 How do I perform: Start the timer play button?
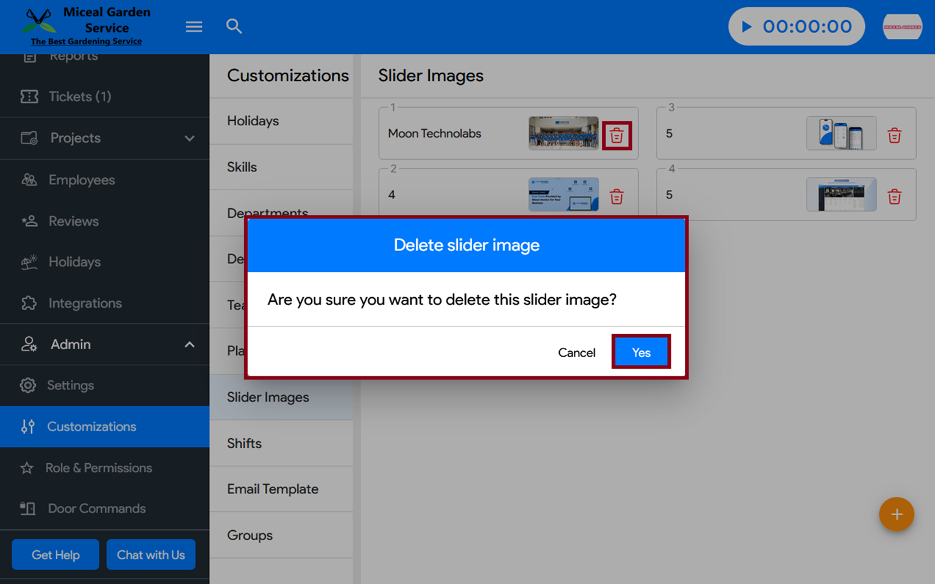coord(747,27)
